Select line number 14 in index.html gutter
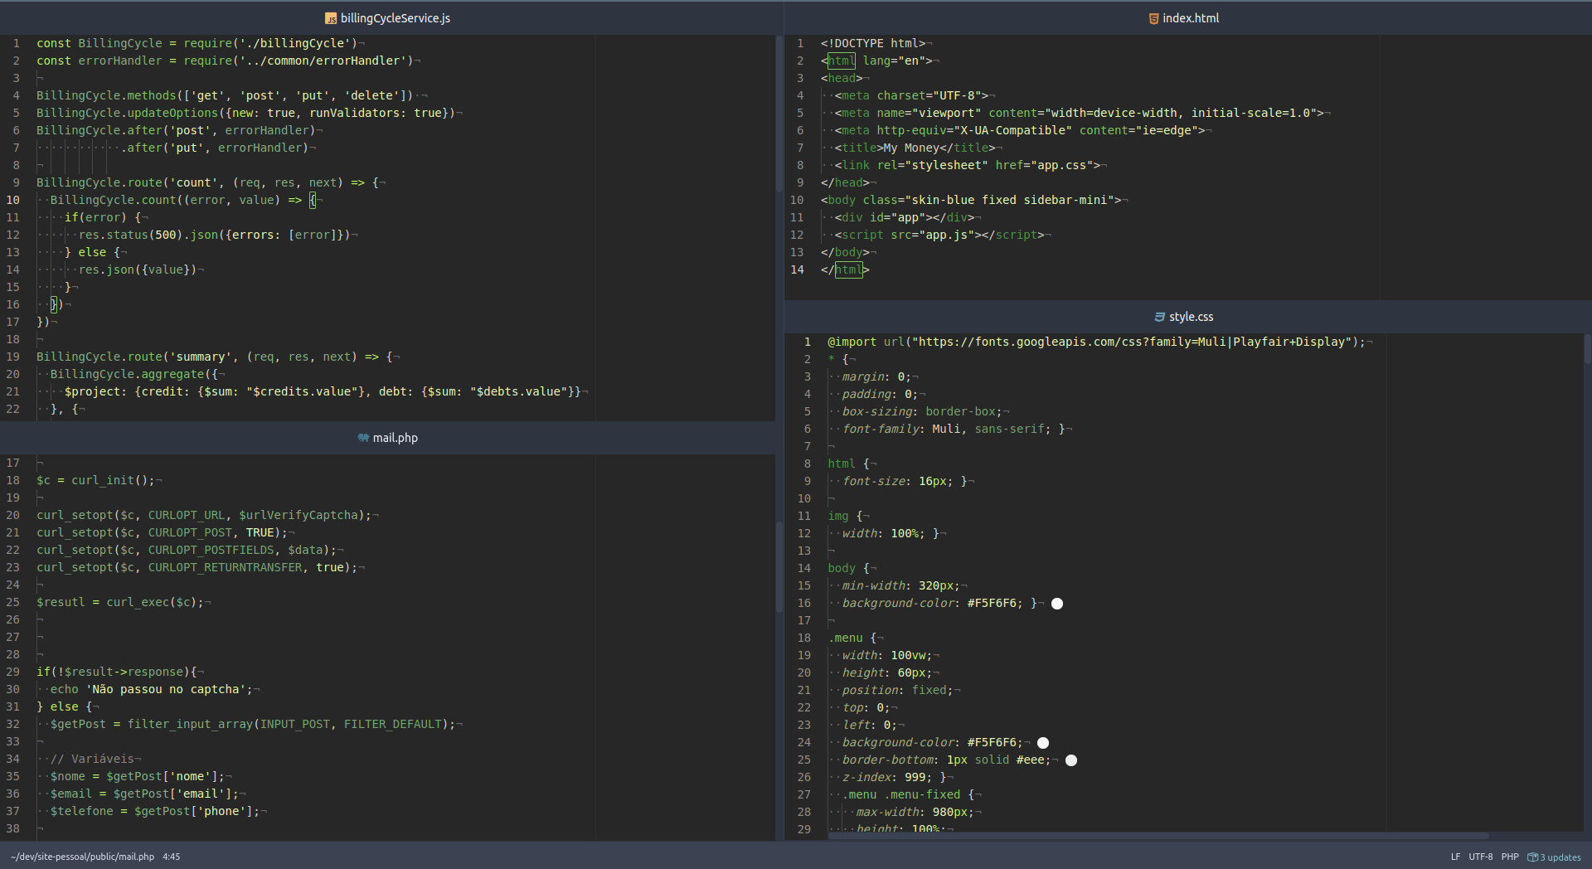The height and width of the screenshot is (869, 1592). click(797, 269)
